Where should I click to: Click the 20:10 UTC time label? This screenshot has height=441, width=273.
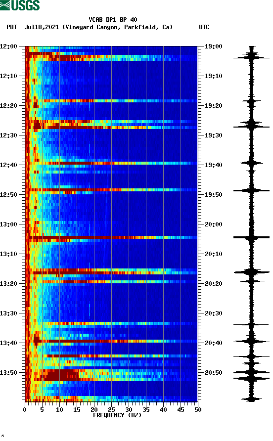(213, 254)
